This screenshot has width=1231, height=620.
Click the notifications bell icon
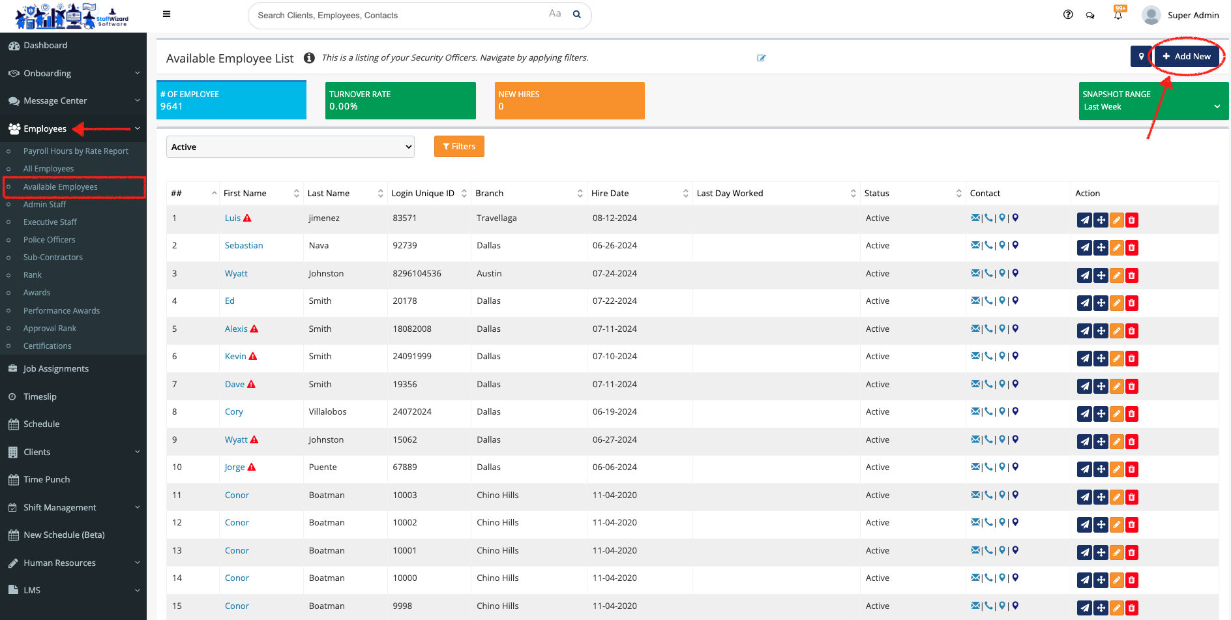(1118, 16)
